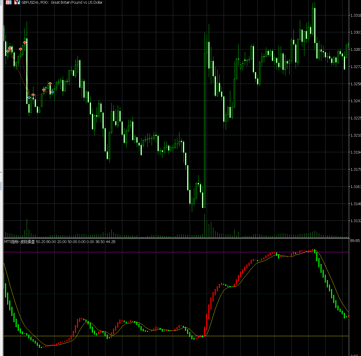This screenshot has height=356, width=361.
Task: Click the 1.3132 price on the scale
Action: pyautogui.click(x=355, y=221)
